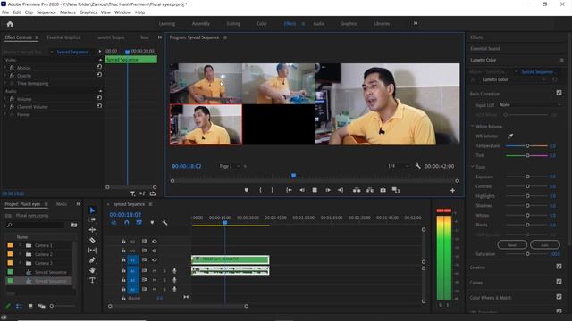Select the Ripple Edit tool
Viewport: 572px width, 321px height.
click(x=92, y=230)
